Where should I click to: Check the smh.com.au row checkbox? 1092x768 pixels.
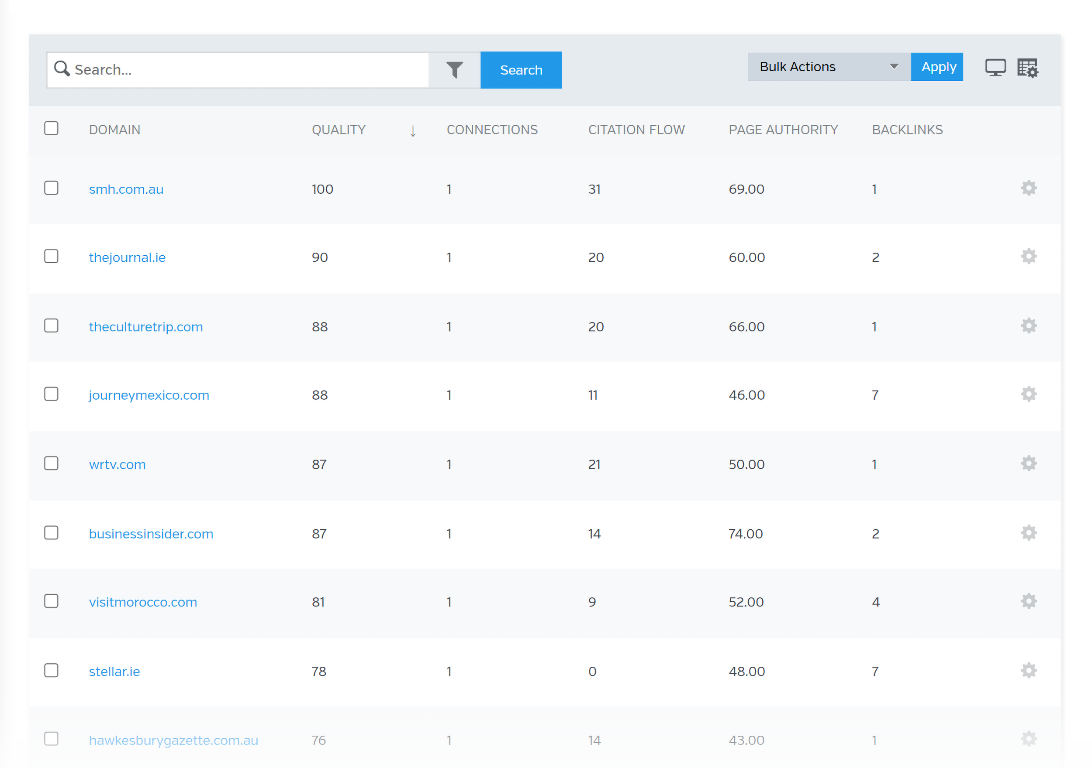click(52, 188)
